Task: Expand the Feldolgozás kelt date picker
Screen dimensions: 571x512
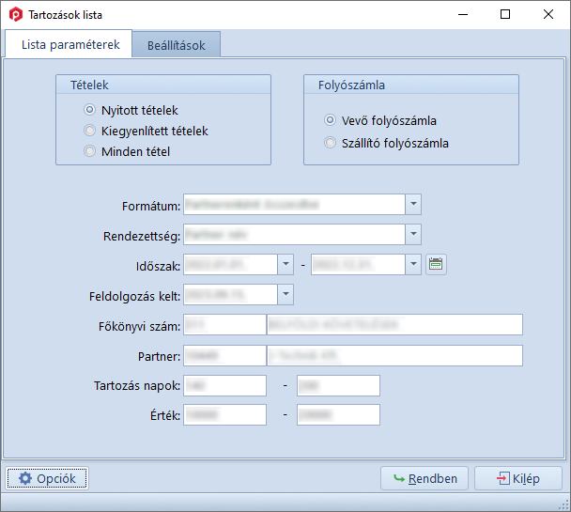Action: click(x=286, y=294)
